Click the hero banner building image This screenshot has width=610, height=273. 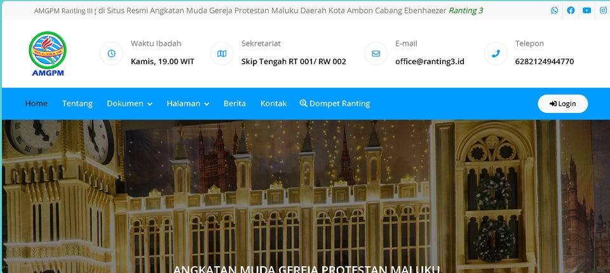(306, 196)
